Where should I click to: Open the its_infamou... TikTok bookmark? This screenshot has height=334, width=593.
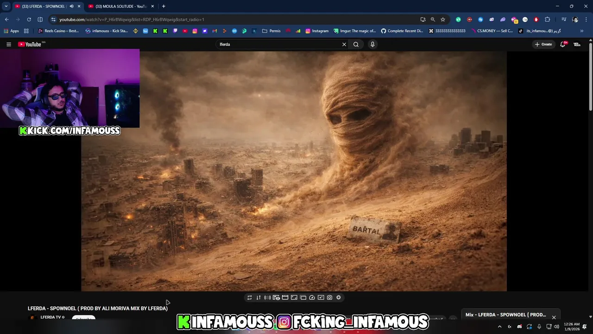[x=539, y=31]
